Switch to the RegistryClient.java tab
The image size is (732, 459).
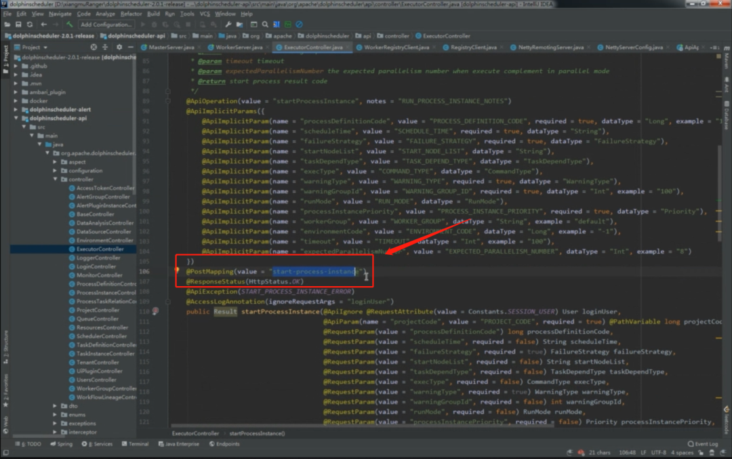point(473,47)
